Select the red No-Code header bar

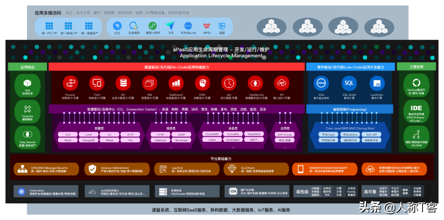point(176,67)
